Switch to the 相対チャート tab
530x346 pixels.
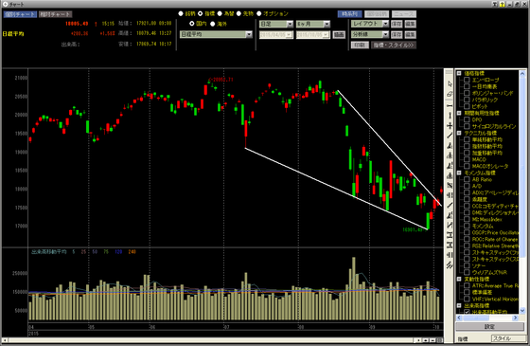pos(55,14)
